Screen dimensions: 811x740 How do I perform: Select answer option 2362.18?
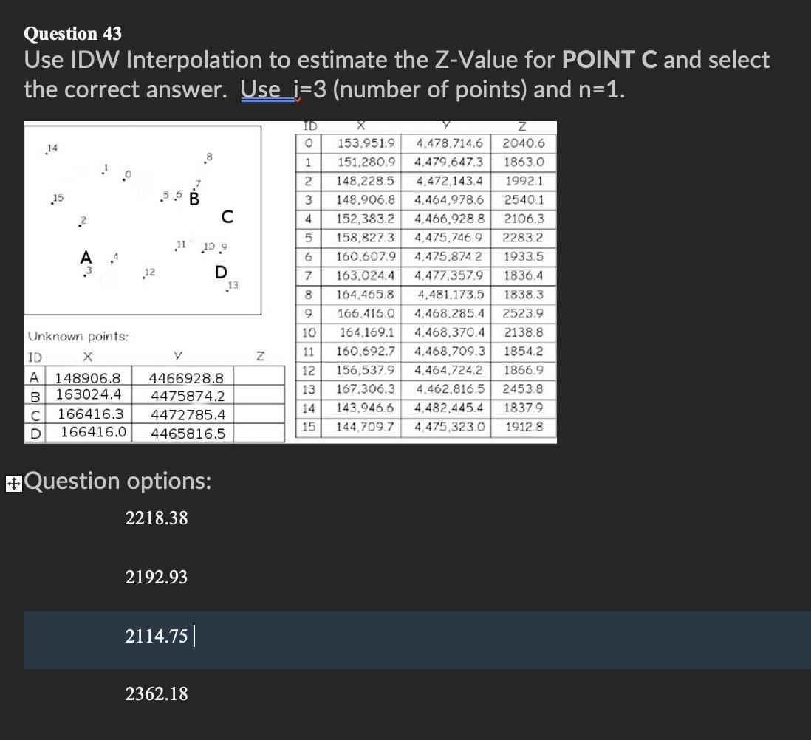pos(156,694)
